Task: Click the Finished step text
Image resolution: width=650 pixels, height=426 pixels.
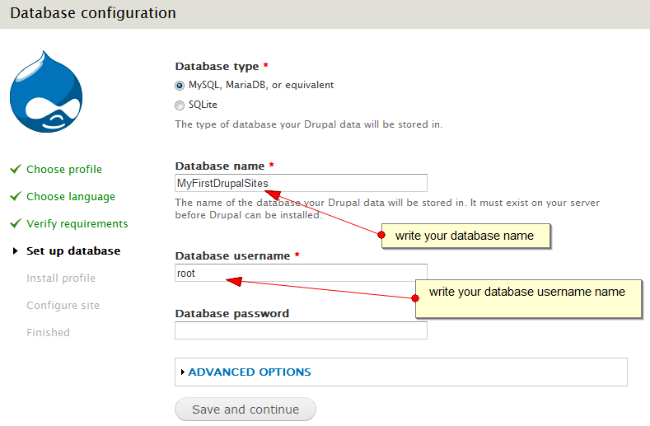Action: (48, 332)
